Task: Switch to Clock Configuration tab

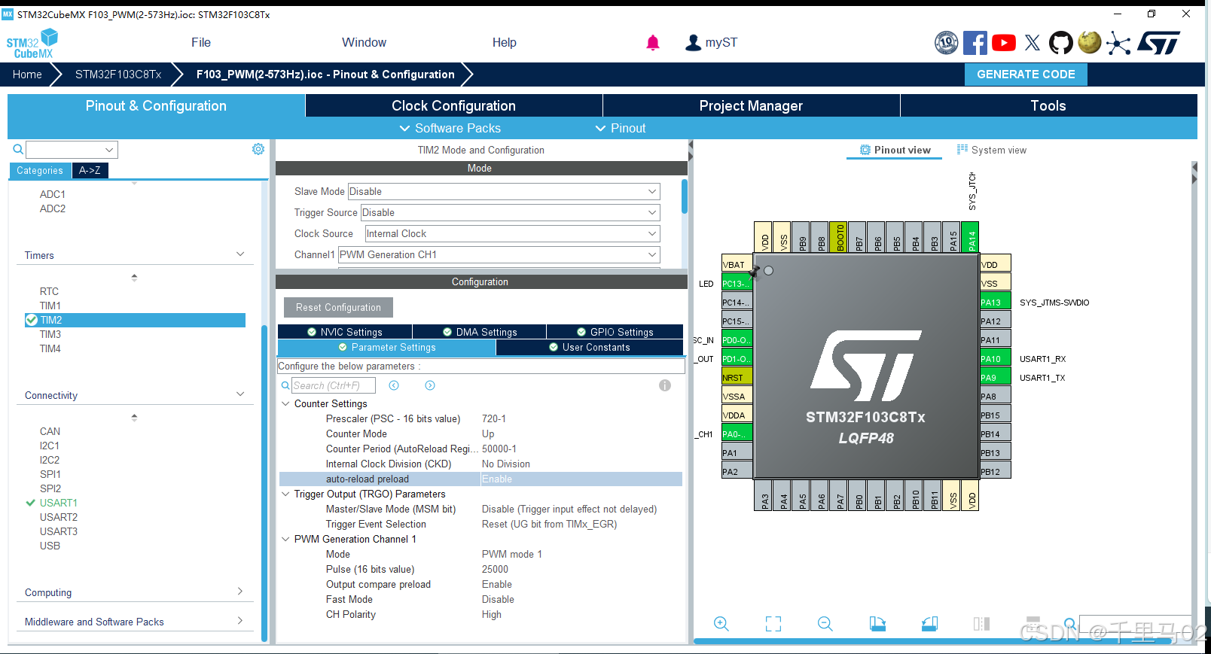Action: tap(453, 105)
